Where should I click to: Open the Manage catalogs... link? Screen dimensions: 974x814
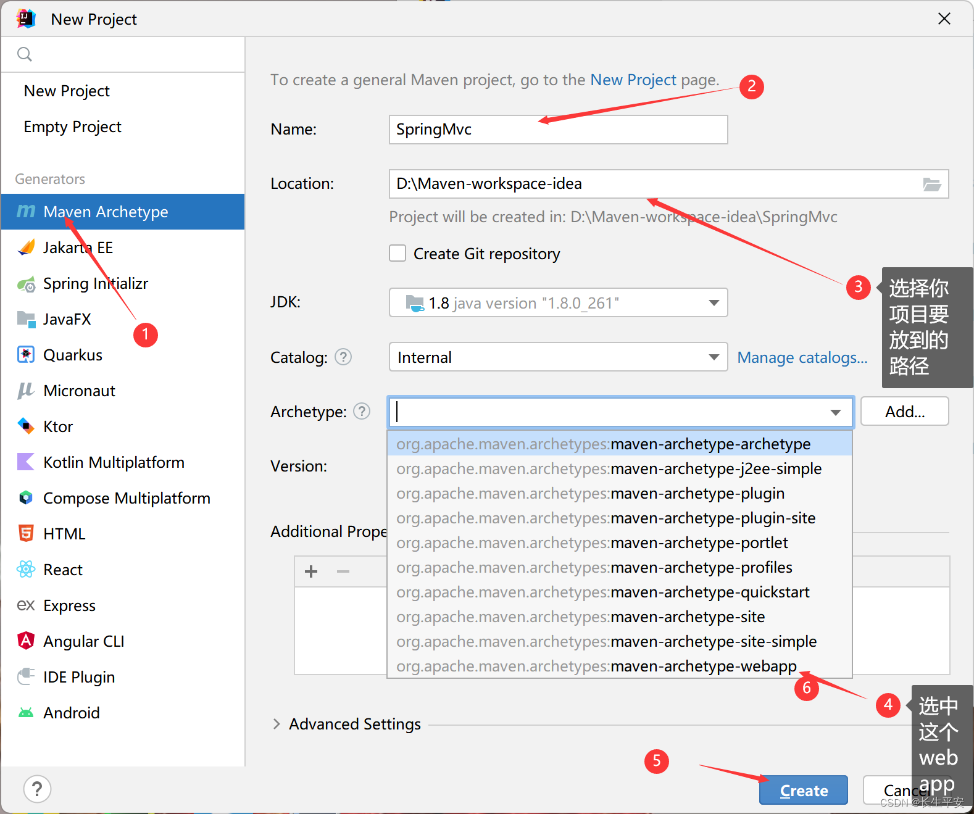[802, 357]
